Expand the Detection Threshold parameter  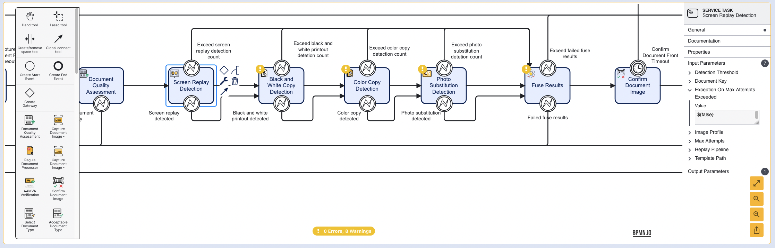tap(690, 73)
